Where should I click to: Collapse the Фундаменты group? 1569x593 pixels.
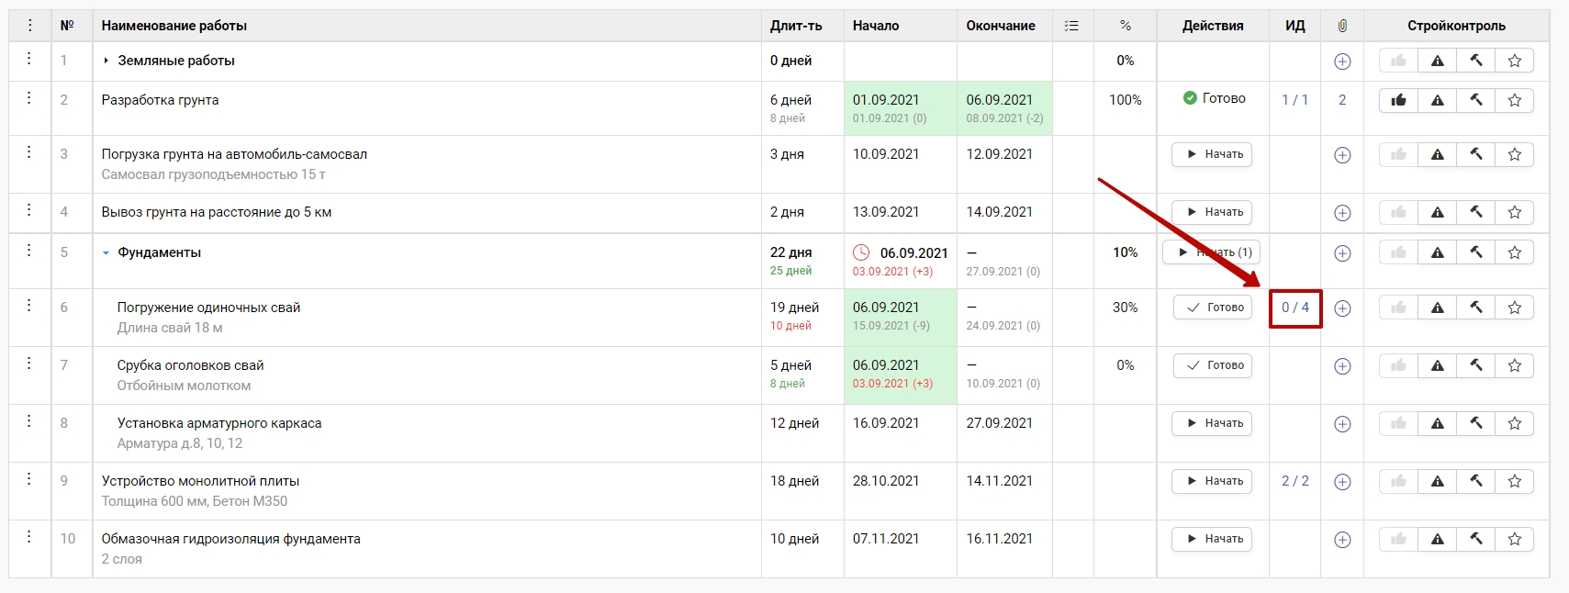coord(106,252)
